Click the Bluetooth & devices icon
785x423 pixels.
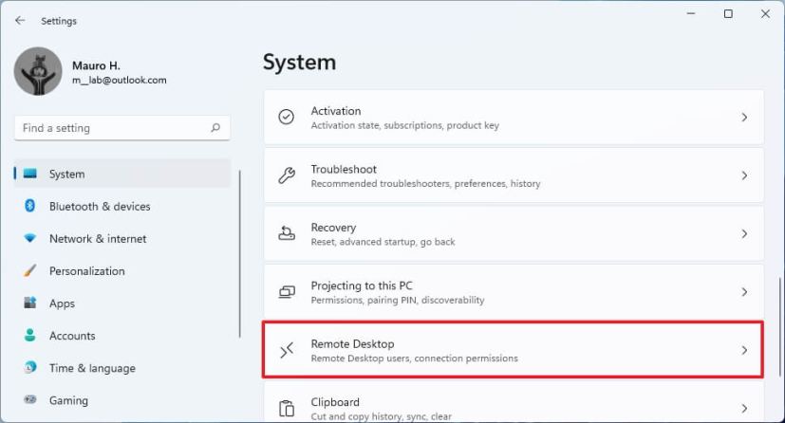(x=30, y=207)
